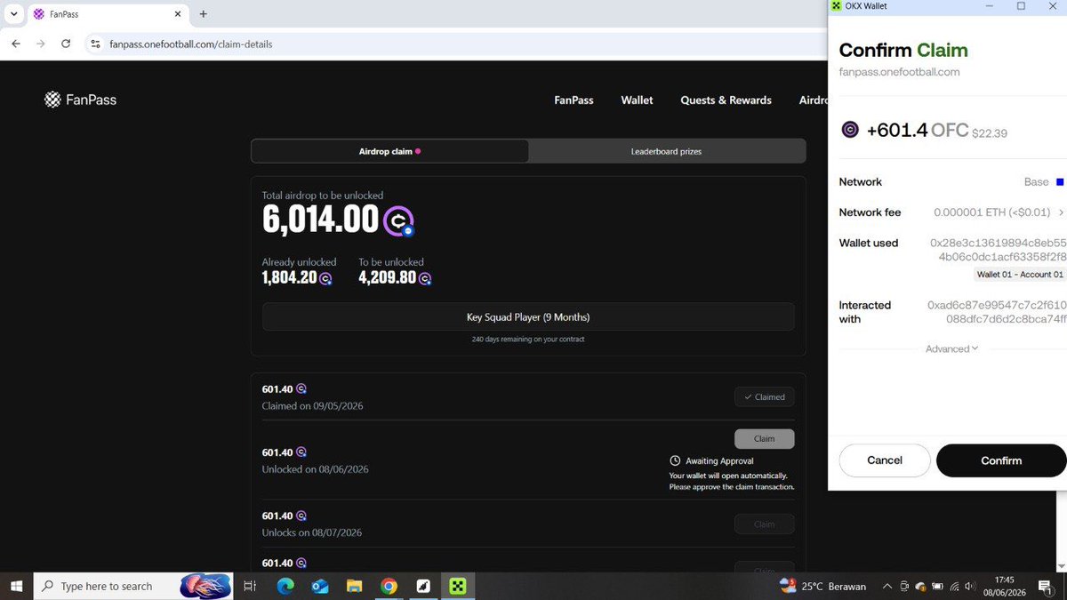The width and height of the screenshot is (1067, 600).
Task: Click coin icon in the 08/07/2026 row
Action: point(301,516)
